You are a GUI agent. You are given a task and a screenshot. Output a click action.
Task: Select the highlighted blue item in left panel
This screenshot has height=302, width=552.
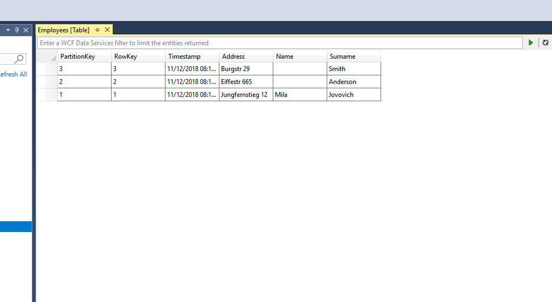tap(16, 227)
